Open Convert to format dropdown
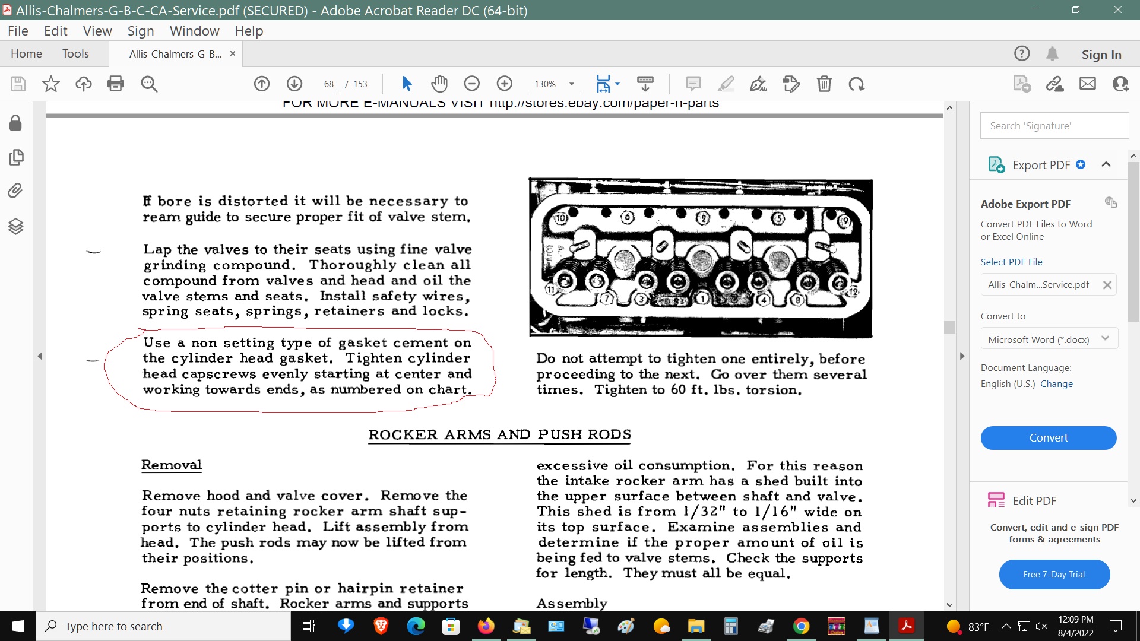This screenshot has height=641, width=1140. (1049, 339)
